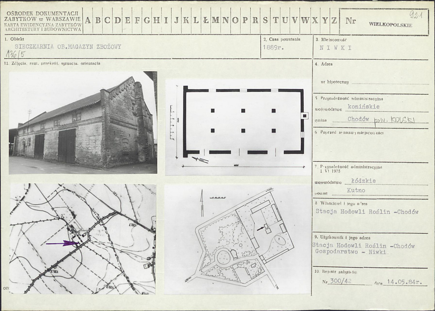Viewport: 435px width, 311px height.
Task: Select letter Z in the alphabet strip
Action: click(334, 20)
